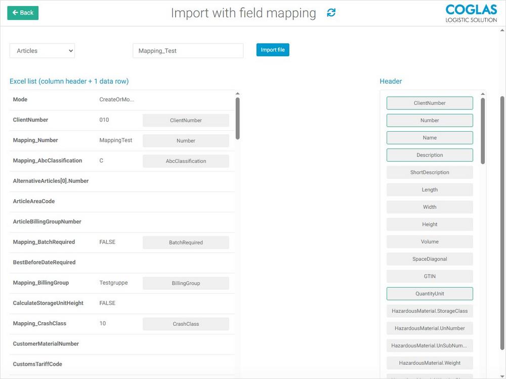Click the Header list scrollbar
Screen dimensions: 506x379
tap(483, 131)
